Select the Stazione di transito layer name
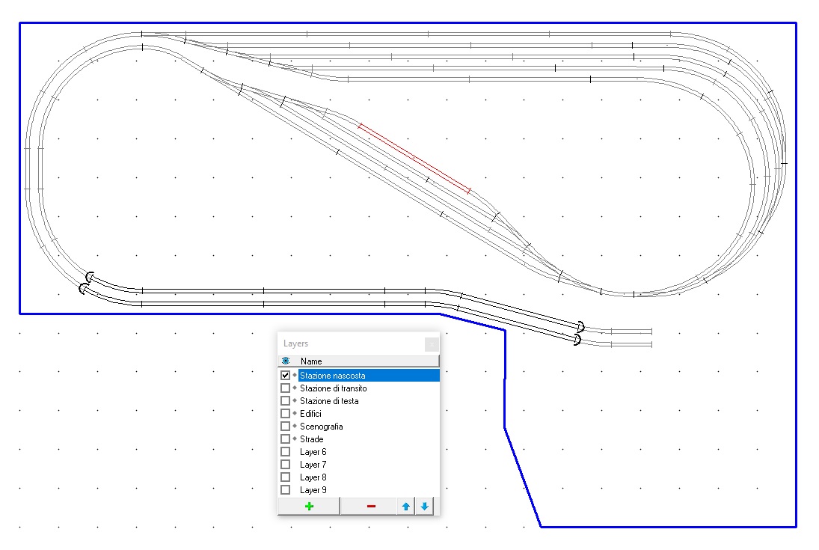The image size is (819, 550). [x=334, y=388]
